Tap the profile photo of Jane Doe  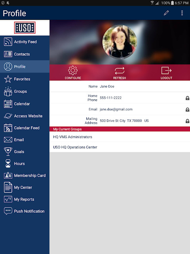tap(120, 42)
